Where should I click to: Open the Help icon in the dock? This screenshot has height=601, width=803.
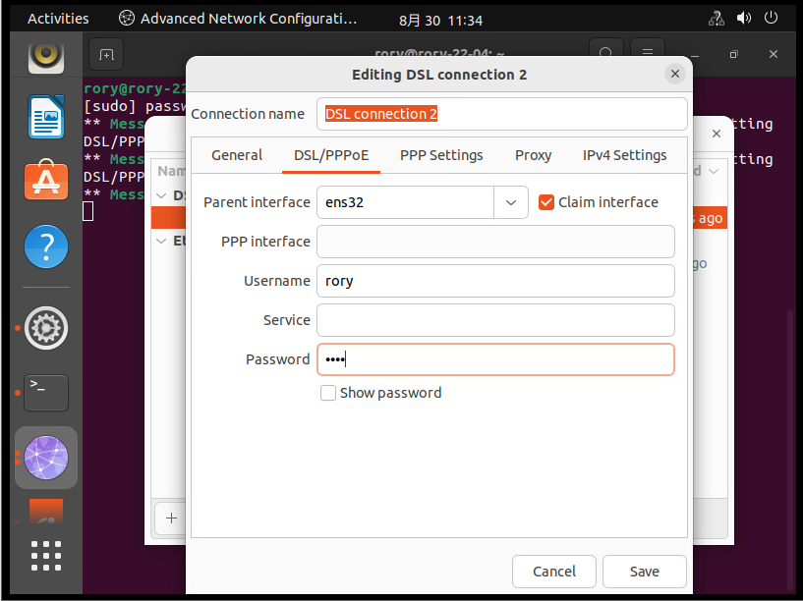pyautogui.click(x=46, y=245)
